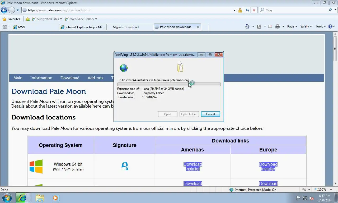The image size is (338, 203).
Task: Open Suggested Sites in favorites bar
Action: point(47,19)
